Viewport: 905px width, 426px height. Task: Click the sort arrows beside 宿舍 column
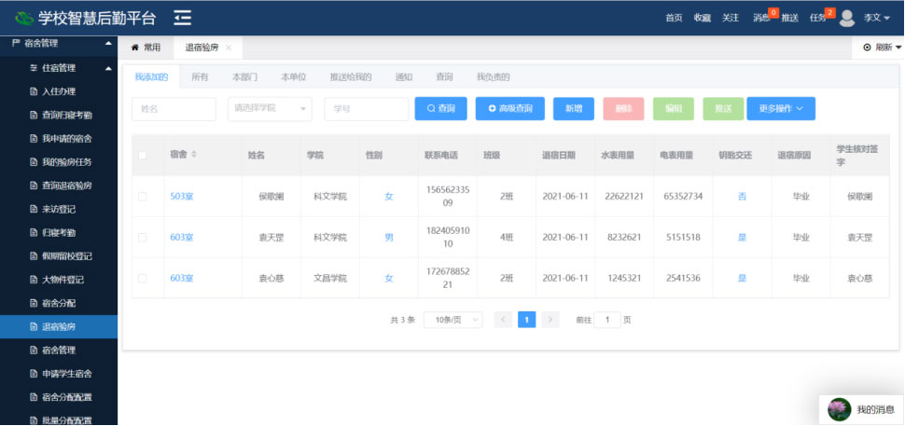tap(194, 155)
